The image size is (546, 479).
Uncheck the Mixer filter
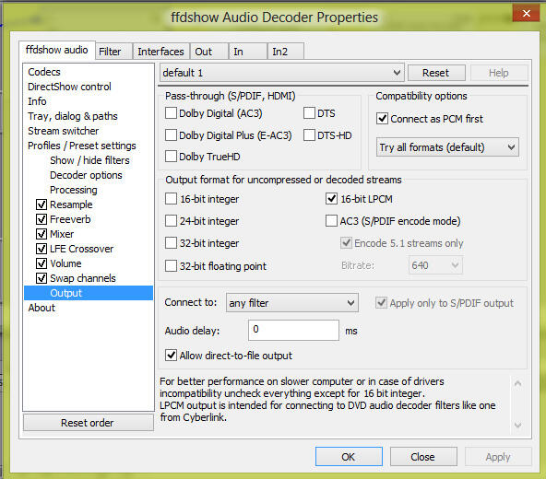tap(42, 234)
